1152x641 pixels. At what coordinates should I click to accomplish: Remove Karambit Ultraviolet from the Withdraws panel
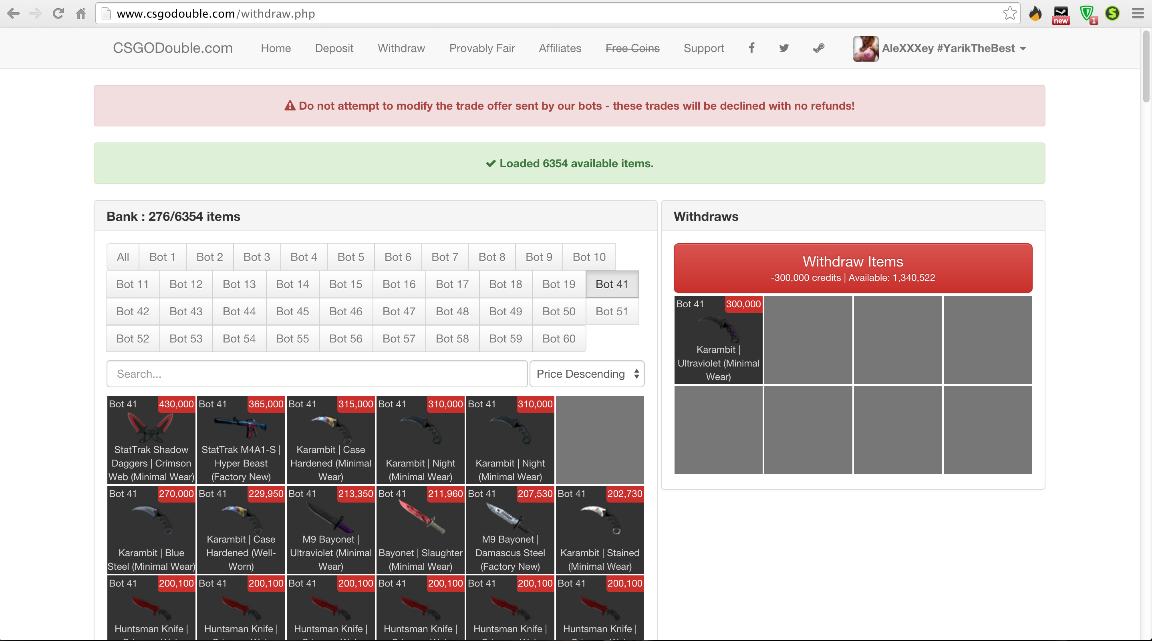pyautogui.click(x=718, y=340)
